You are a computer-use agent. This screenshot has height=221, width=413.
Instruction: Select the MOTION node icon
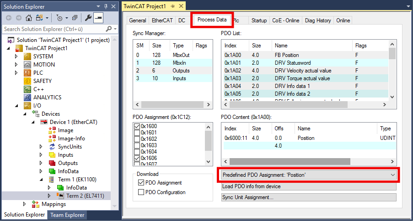coord(27,65)
